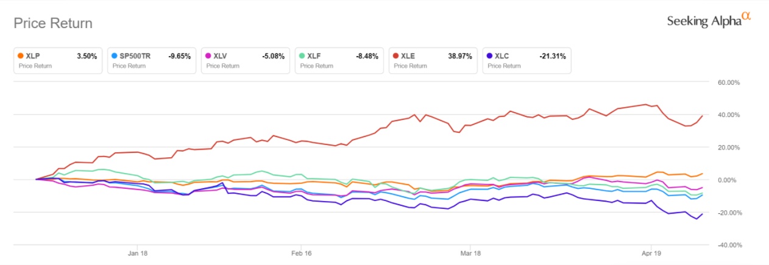This screenshot has width=769, height=265.
Task: Click the 60.00% y-axis label
Action: click(x=729, y=82)
